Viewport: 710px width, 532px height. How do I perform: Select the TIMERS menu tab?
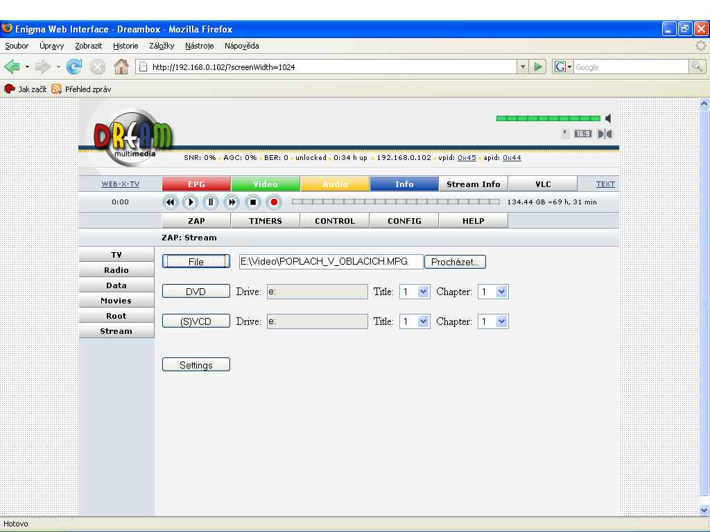pos(266,221)
